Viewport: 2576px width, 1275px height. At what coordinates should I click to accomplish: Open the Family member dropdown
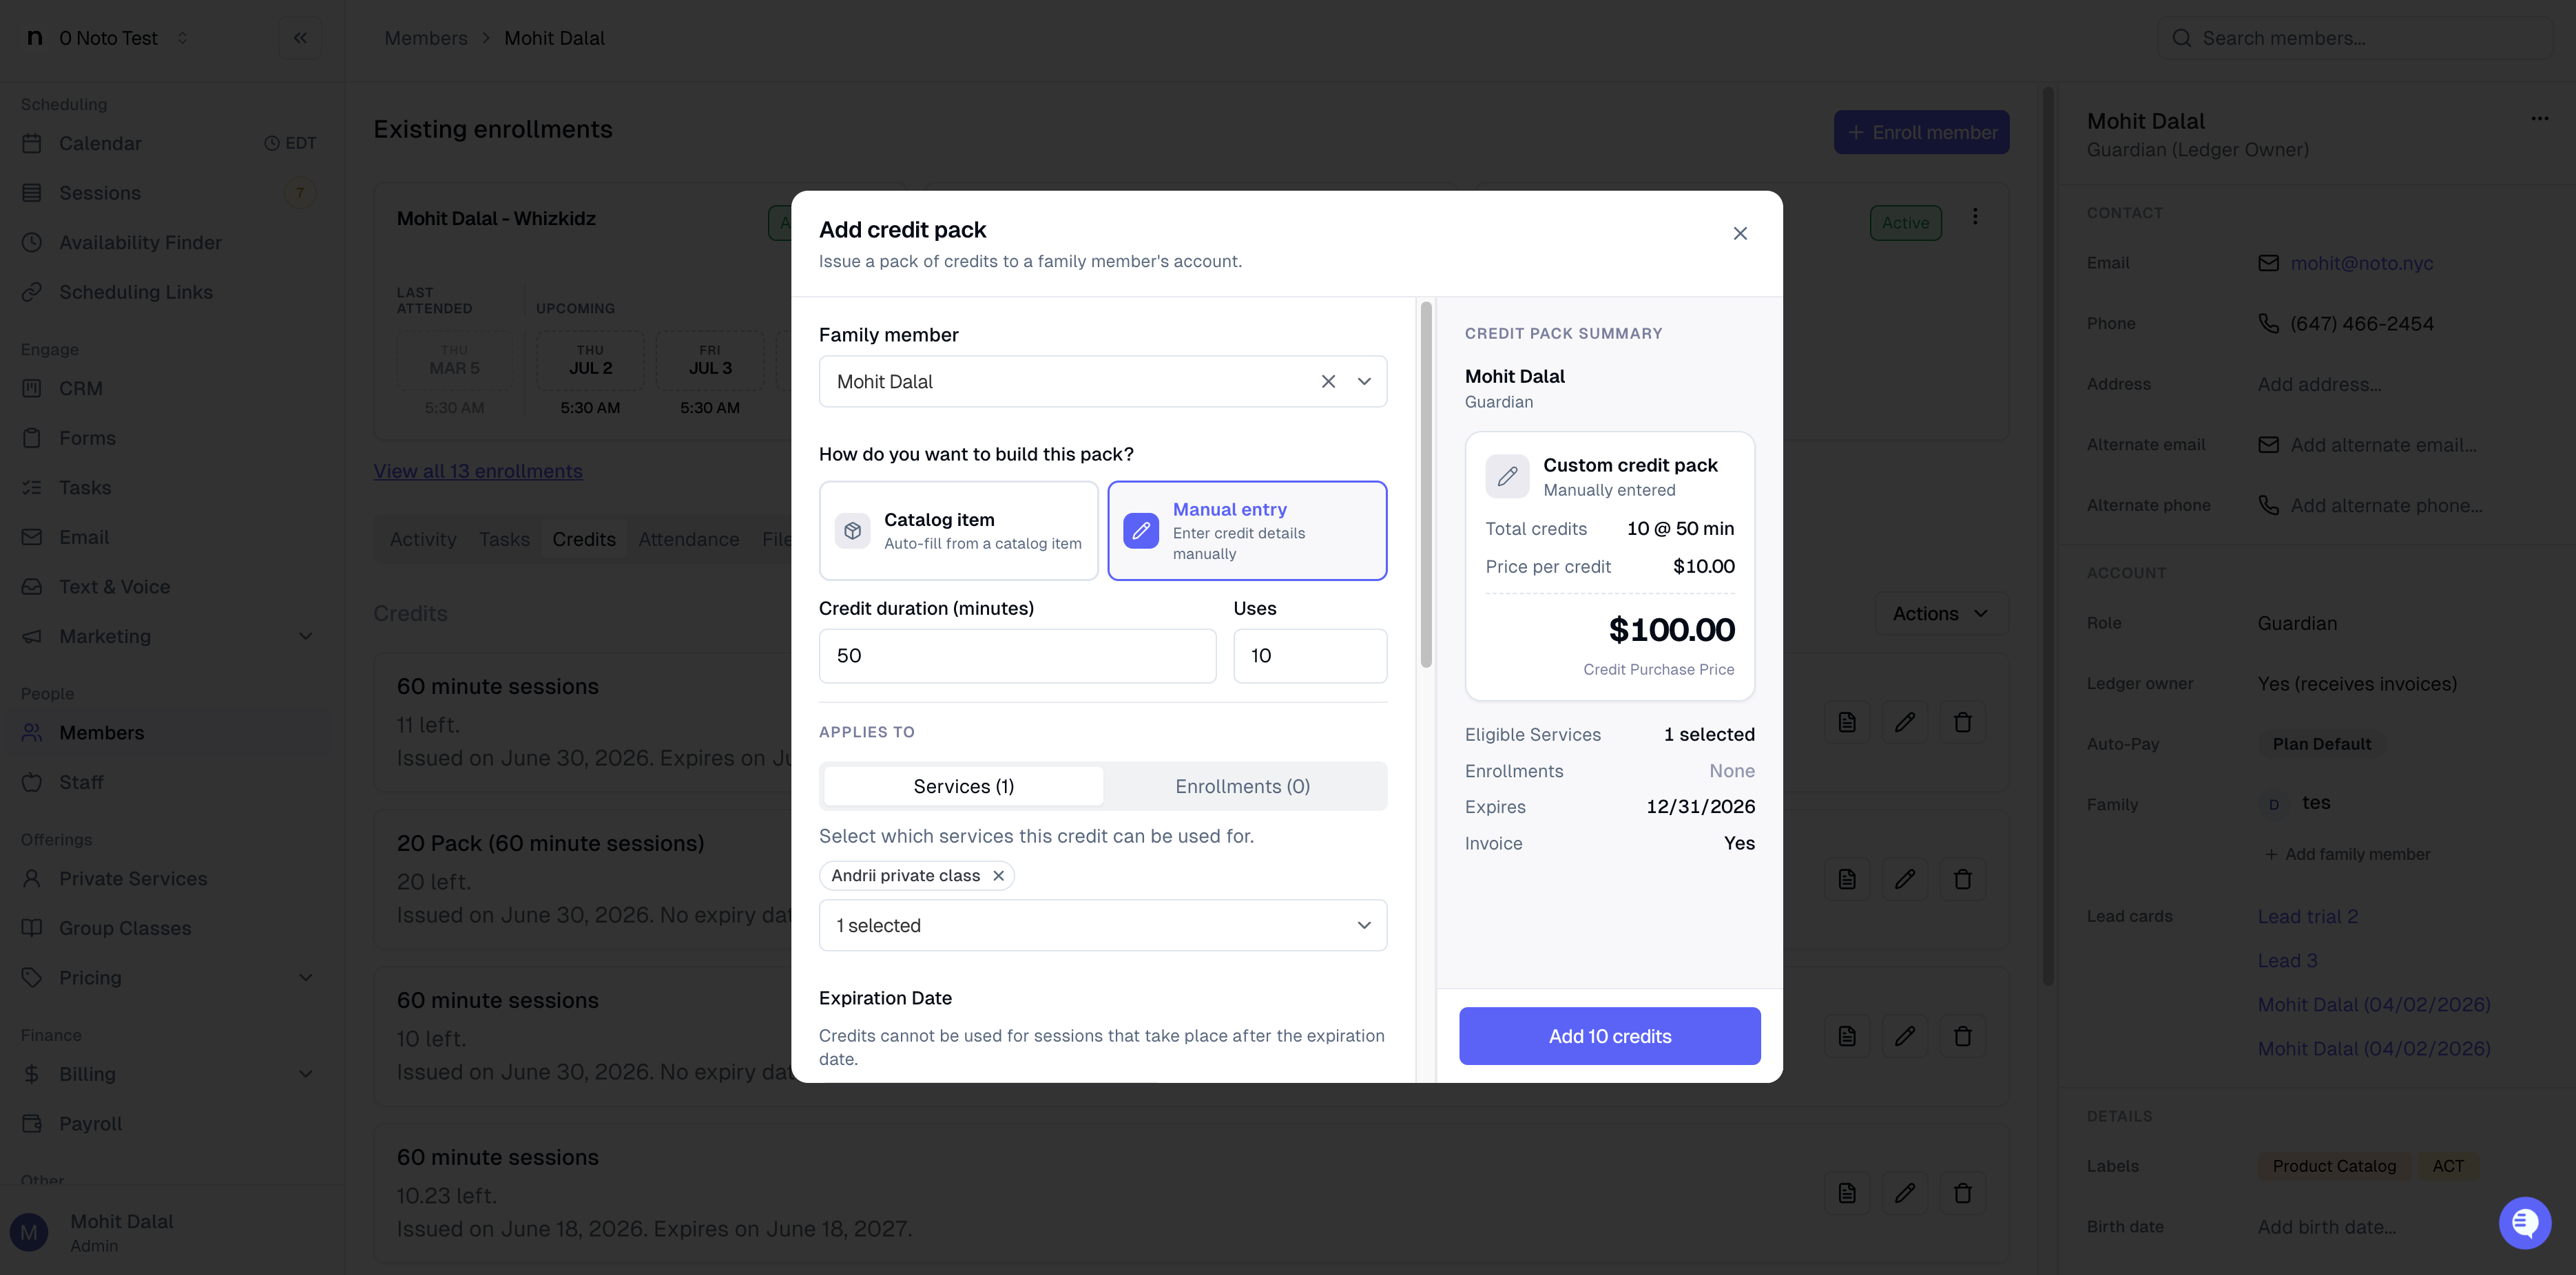tap(1363, 381)
